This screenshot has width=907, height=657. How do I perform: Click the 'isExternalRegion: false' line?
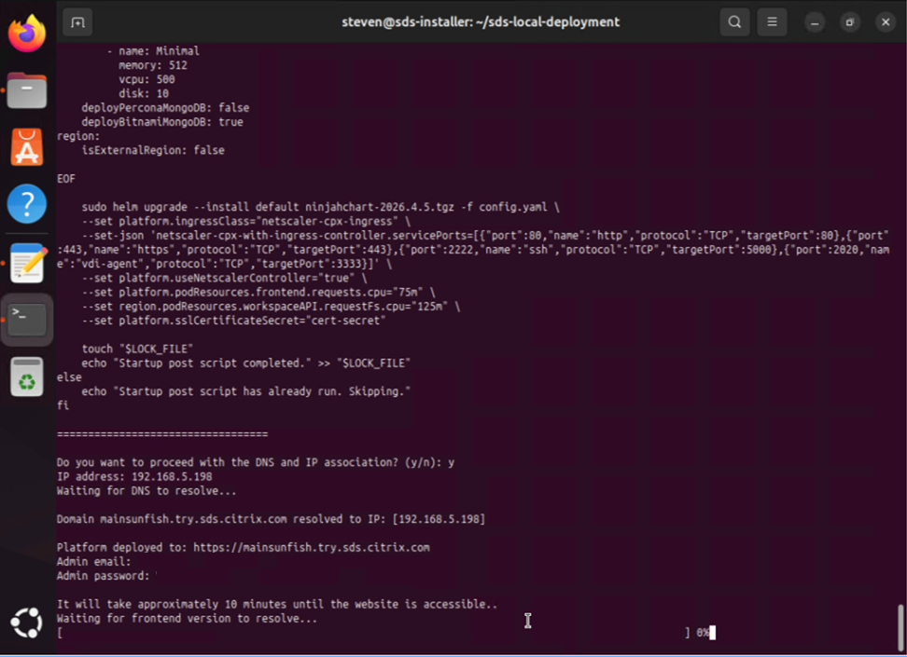153,150
